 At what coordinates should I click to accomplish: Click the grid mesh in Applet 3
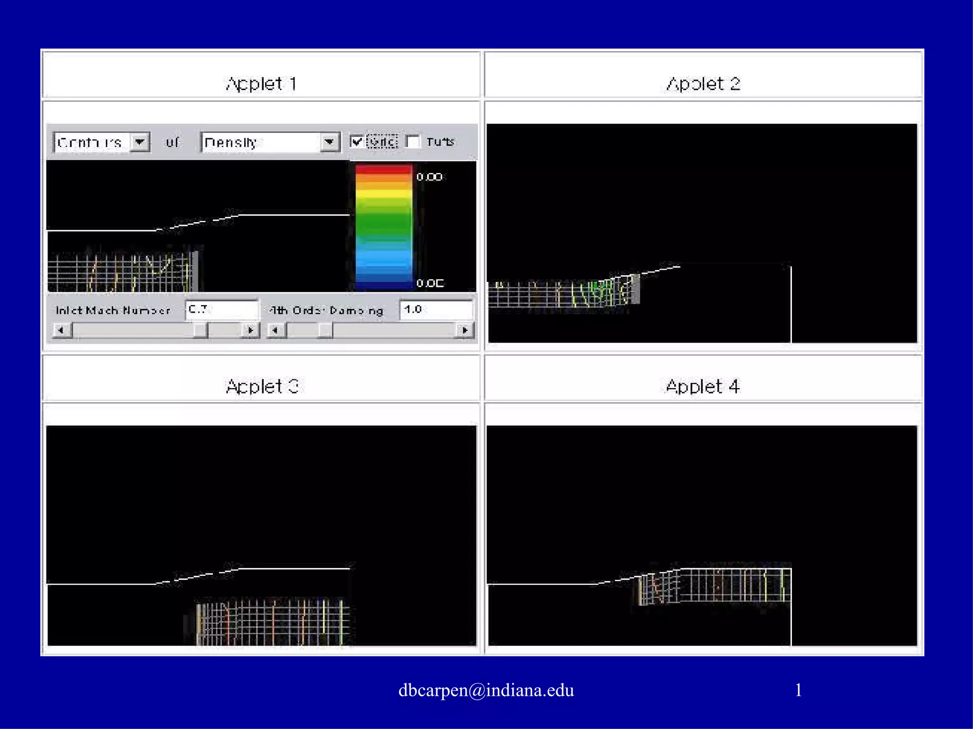273,623
